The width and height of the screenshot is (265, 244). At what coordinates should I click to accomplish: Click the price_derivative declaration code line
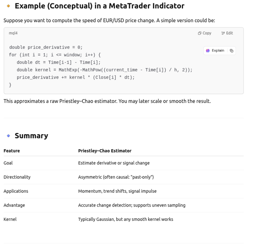pyautogui.click(x=46, y=47)
